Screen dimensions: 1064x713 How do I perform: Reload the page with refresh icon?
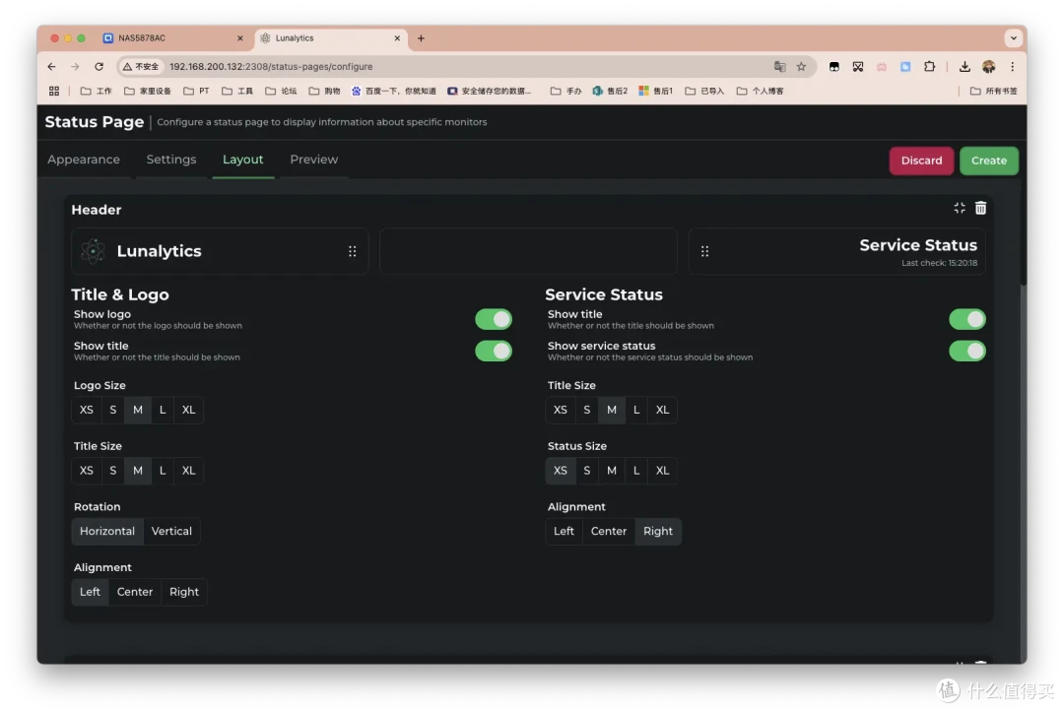(100, 67)
